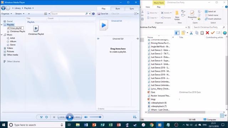228x128 pixels.
Task: Toggle the preview pane icon in Explorer toolbar
Action: [x=177, y=33]
